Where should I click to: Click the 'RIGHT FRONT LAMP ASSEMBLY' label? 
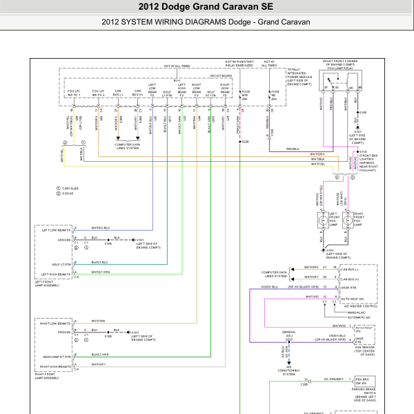click(x=47, y=376)
